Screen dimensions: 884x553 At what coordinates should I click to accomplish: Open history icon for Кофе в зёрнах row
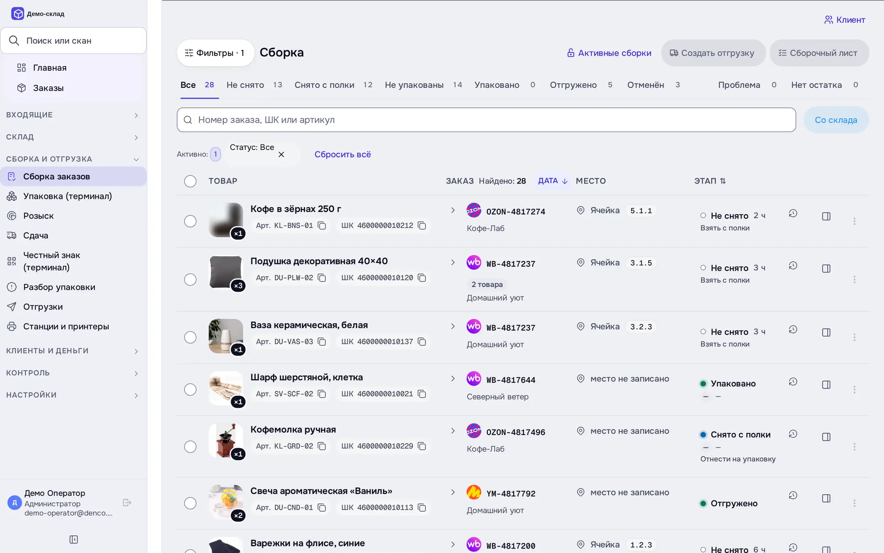pyautogui.click(x=793, y=214)
